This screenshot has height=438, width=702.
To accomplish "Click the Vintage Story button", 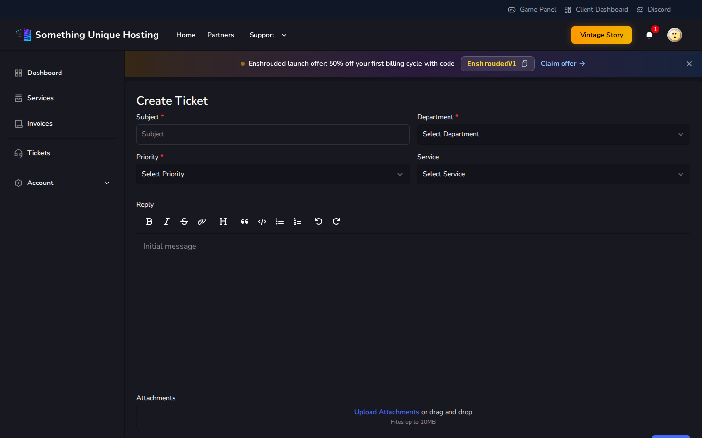I will [x=602, y=35].
